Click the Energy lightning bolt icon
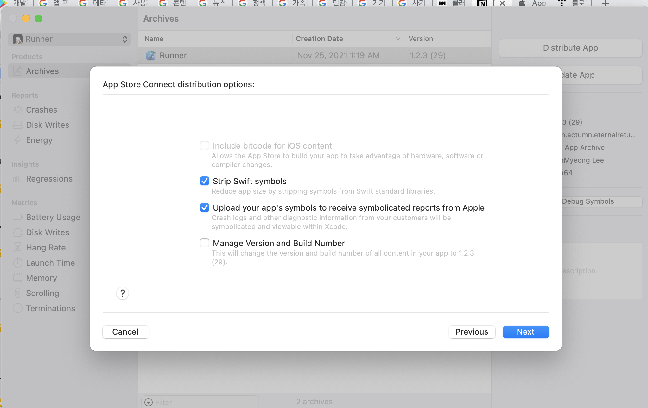Image resolution: width=648 pixels, height=408 pixels. tap(18, 140)
